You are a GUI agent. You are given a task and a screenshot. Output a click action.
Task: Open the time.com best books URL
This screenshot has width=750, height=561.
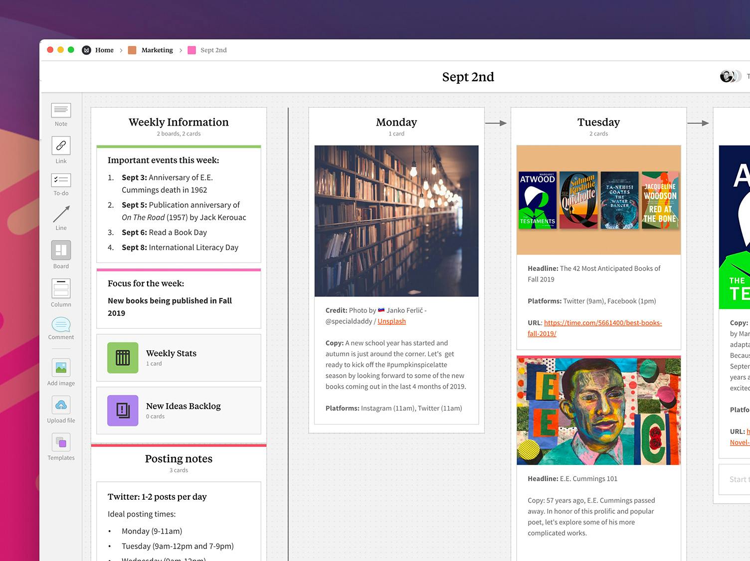(x=594, y=328)
